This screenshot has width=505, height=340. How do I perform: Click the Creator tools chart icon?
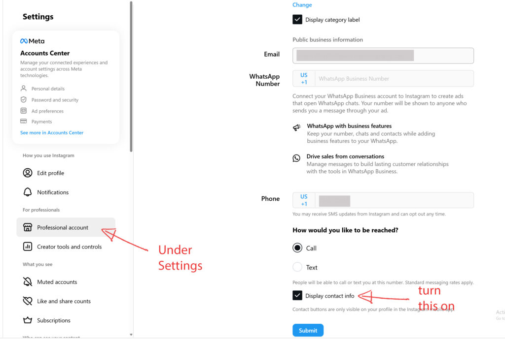click(x=28, y=247)
